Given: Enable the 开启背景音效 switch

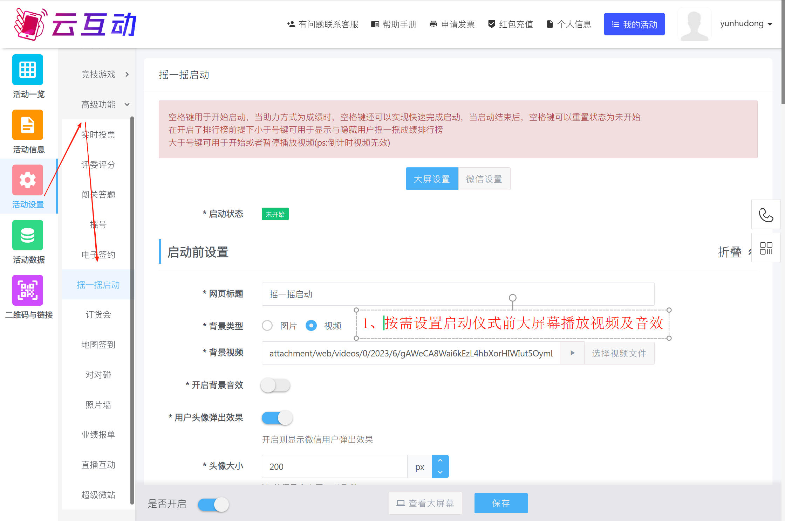Looking at the screenshot, I should 275,385.
